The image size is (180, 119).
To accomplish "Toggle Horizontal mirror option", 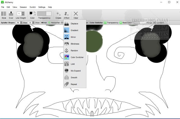I will pos(54,23).
